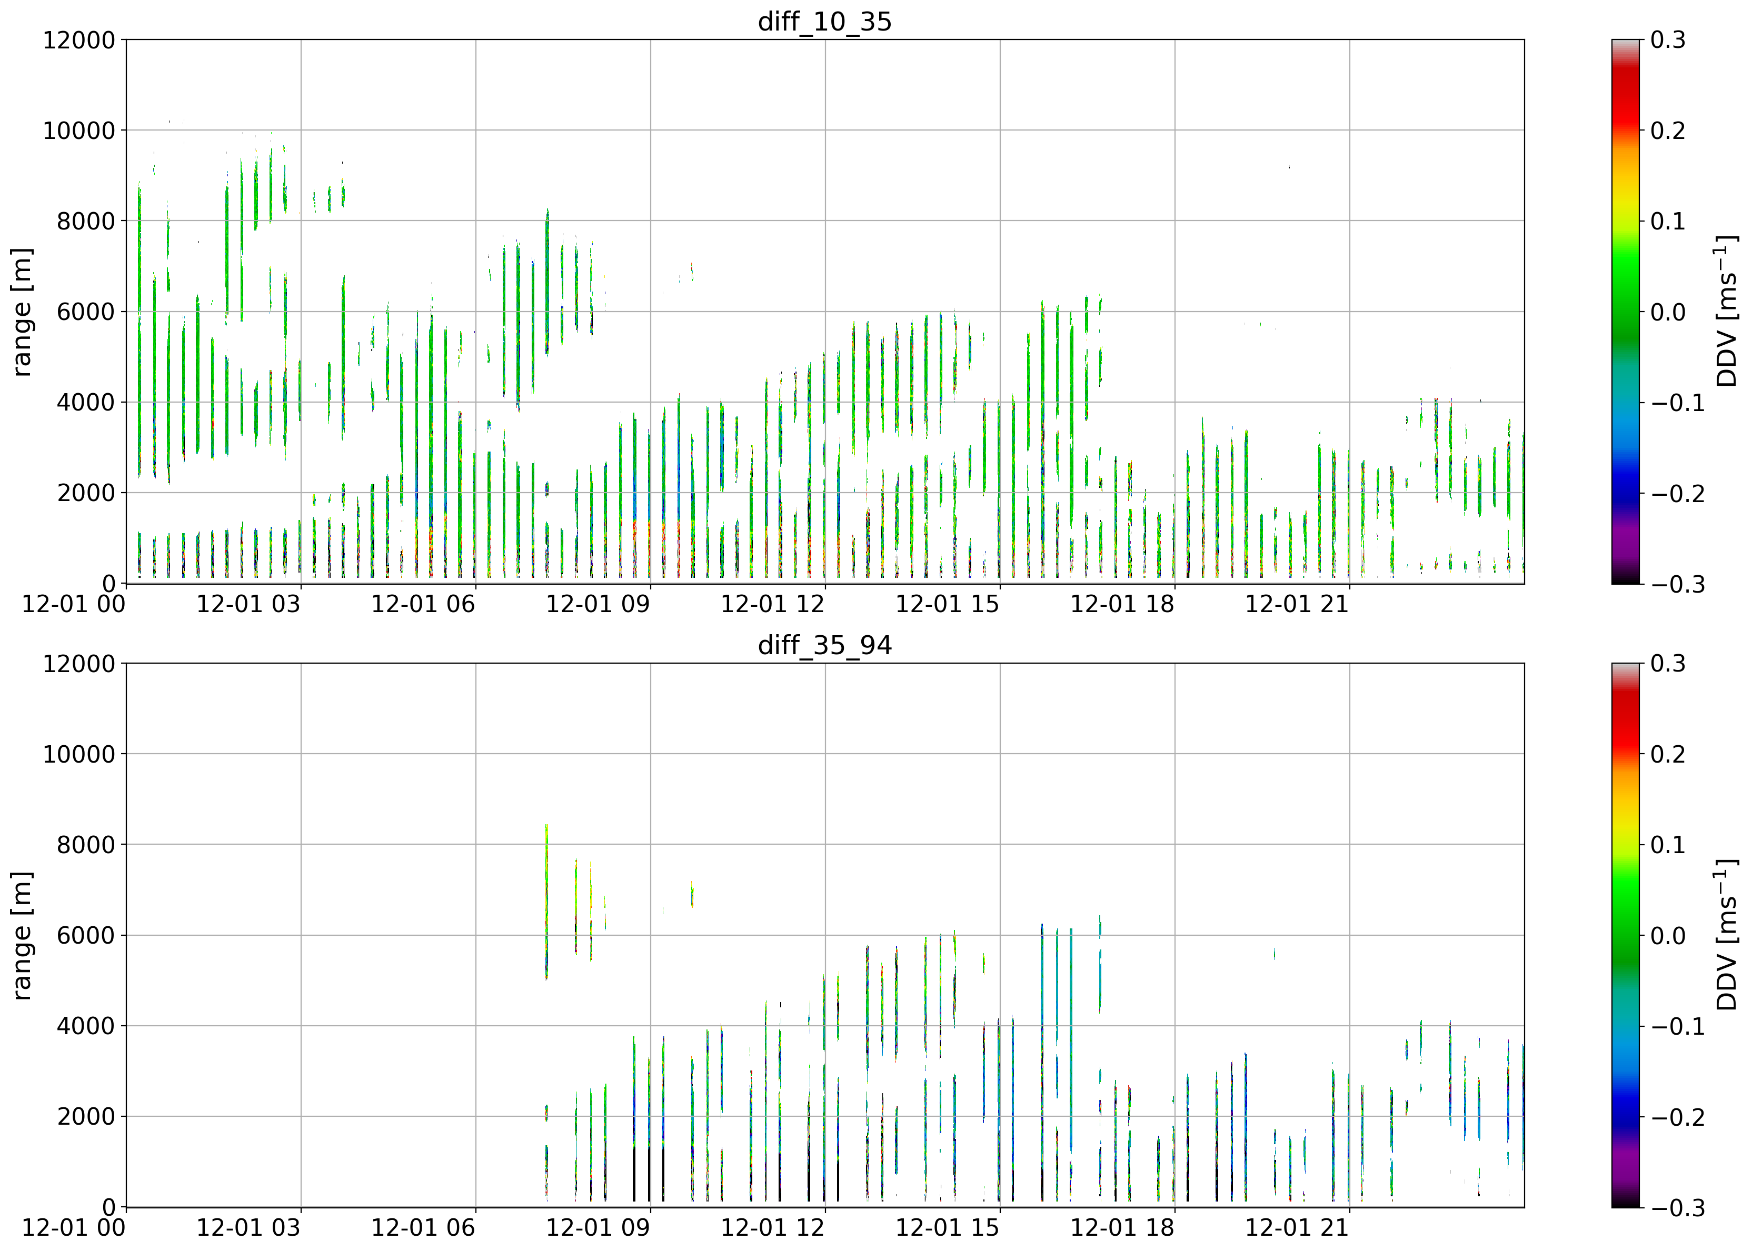Click x-tick 12-01 03 under diff_35_94 plot
The image size is (1752, 1251).
pyautogui.click(x=248, y=1227)
